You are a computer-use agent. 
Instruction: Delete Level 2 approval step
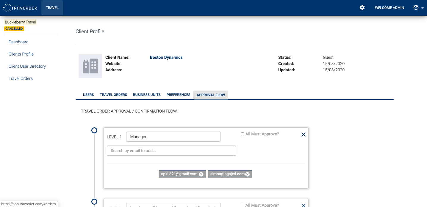303,205
